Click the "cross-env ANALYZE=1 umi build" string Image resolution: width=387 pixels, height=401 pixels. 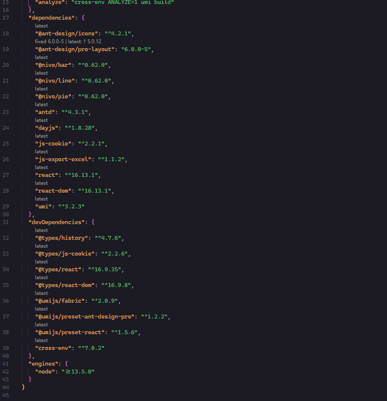coord(122,2)
